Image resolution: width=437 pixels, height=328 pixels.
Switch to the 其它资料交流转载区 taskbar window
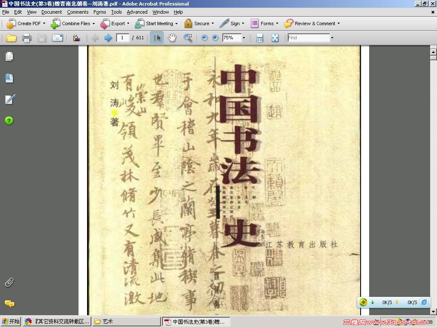pyautogui.click(x=57, y=322)
